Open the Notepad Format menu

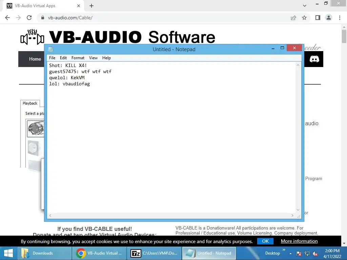pyautogui.click(x=78, y=58)
